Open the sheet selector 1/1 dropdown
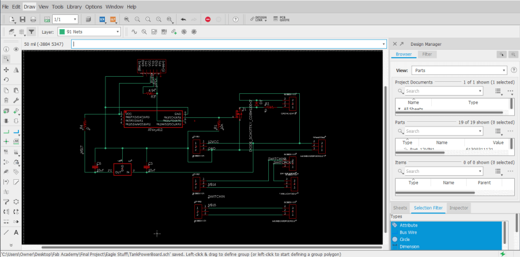The width and height of the screenshot is (520, 257). pyautogui.click(x=64, y=19)
